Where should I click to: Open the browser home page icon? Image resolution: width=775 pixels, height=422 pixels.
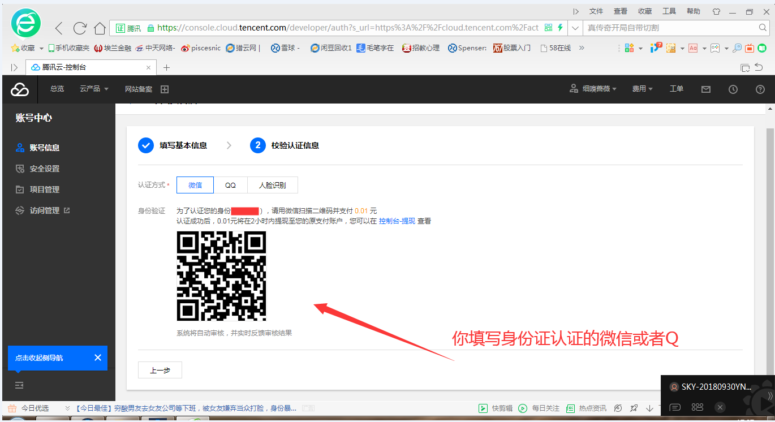[100, 28]
